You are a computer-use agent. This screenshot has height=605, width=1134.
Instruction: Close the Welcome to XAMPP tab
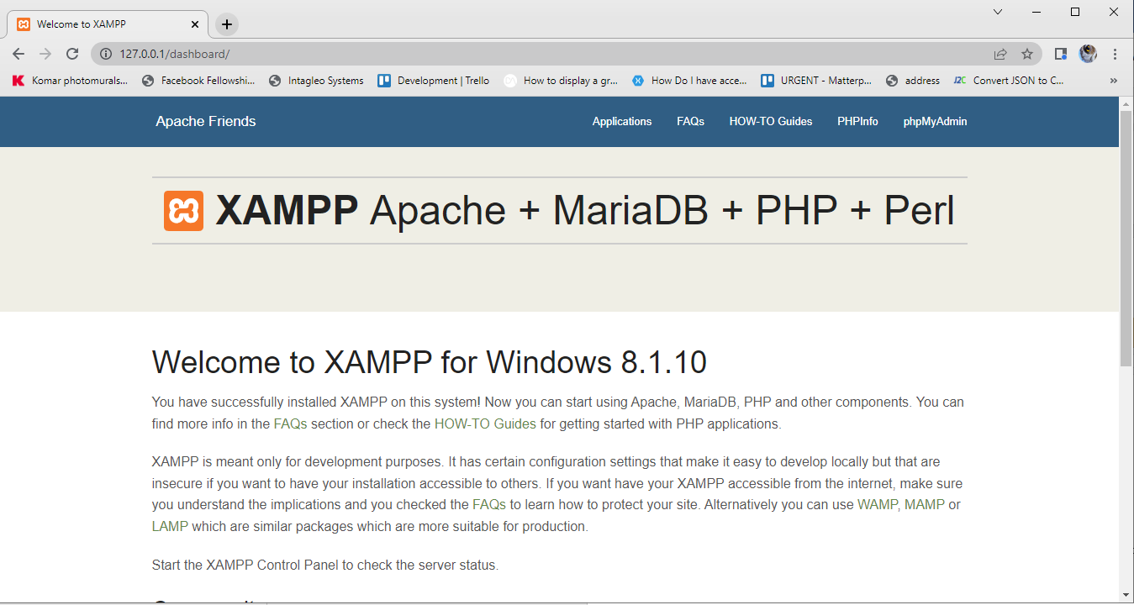coord(197,24)
